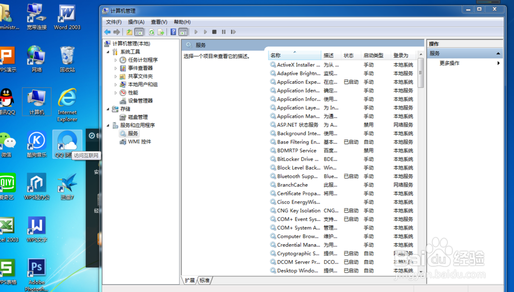Collapse the 服务和应用程序 tree node

pyautogui.click(x=108, y=125)
